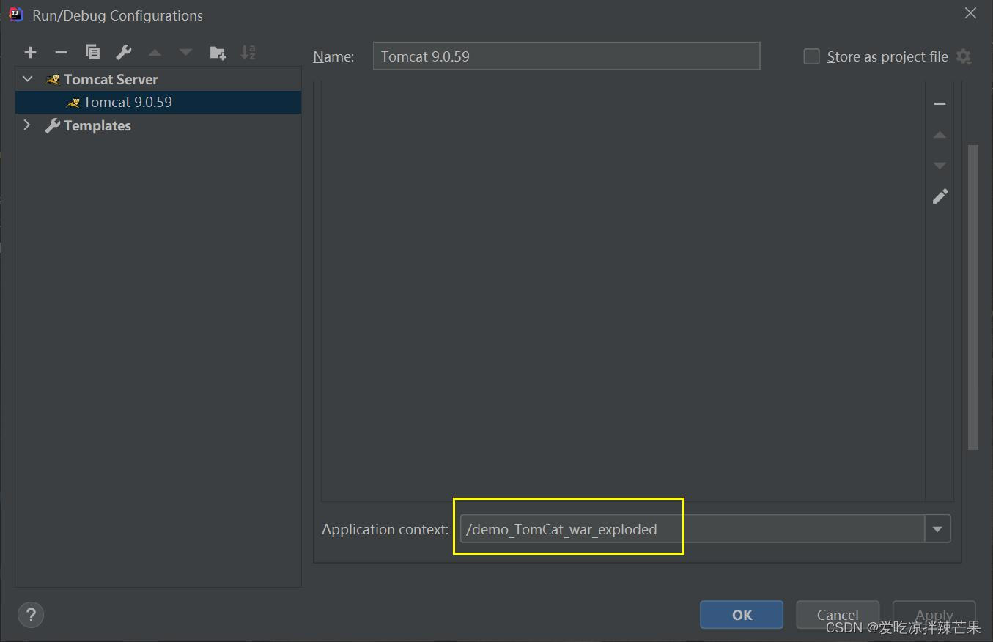Enable Store as project file

click(811, 56)
